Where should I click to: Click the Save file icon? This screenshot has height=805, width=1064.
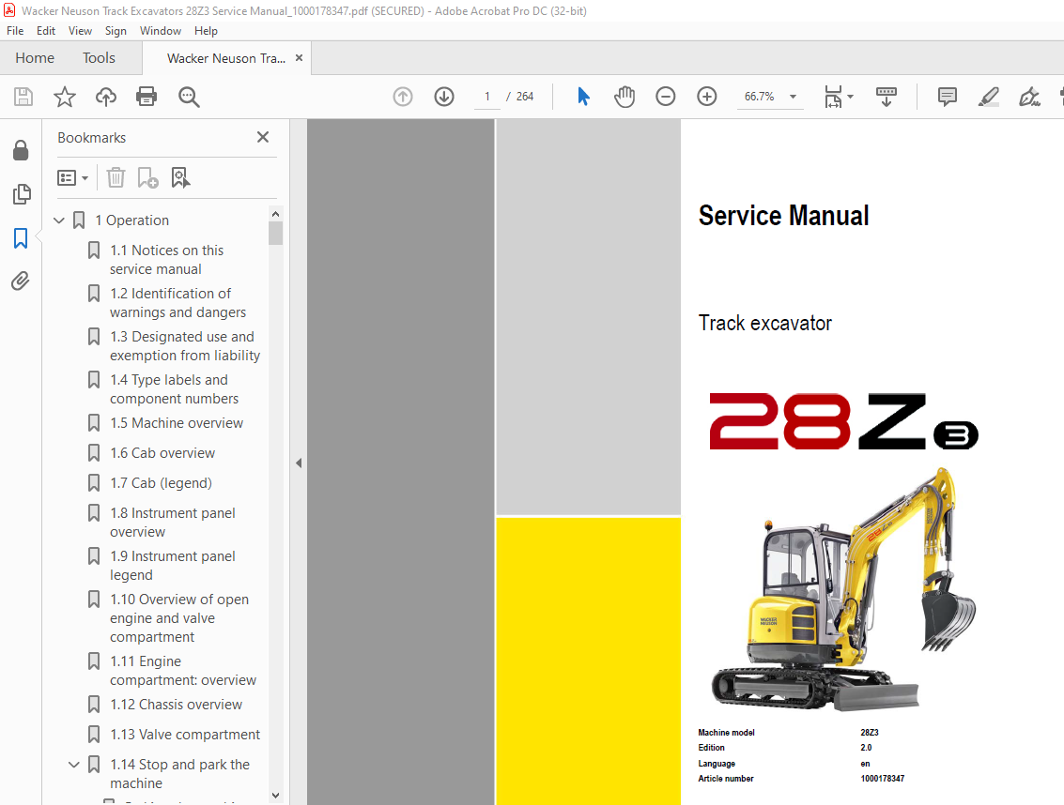click(23, 97)
